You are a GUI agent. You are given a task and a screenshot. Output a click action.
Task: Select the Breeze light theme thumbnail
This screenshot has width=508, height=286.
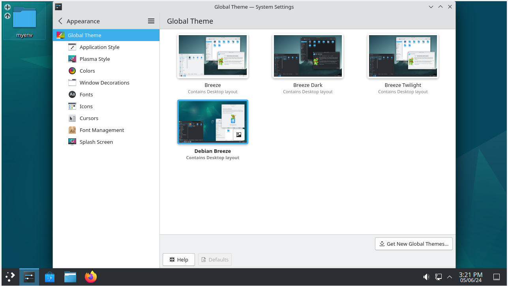click(212, 56)
